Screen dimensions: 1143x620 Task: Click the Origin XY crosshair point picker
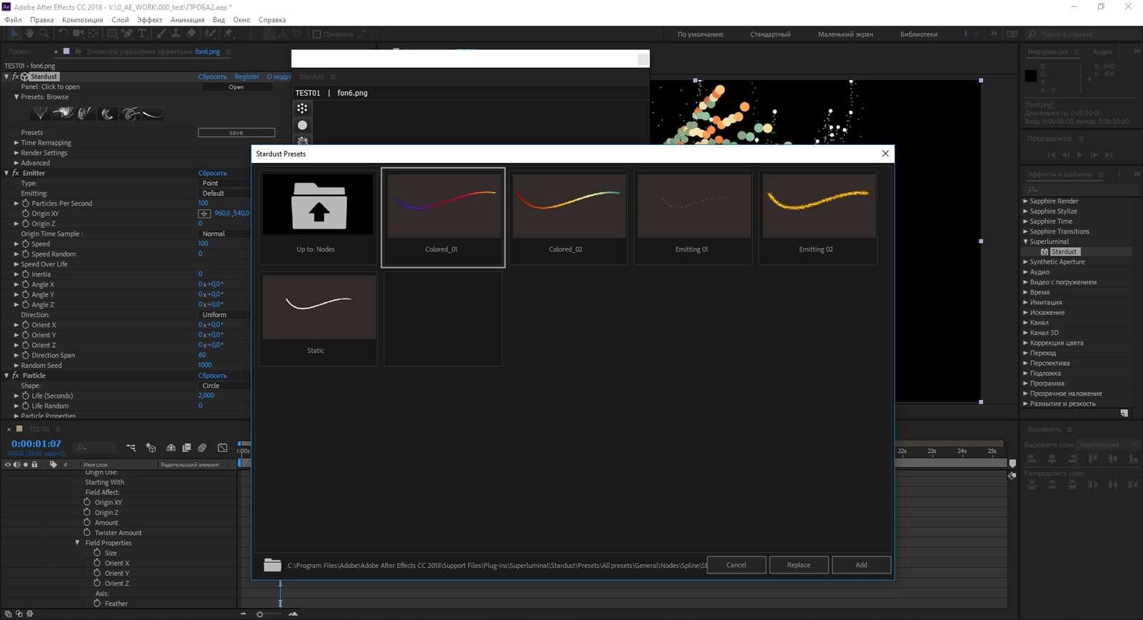tap(204, 214)
